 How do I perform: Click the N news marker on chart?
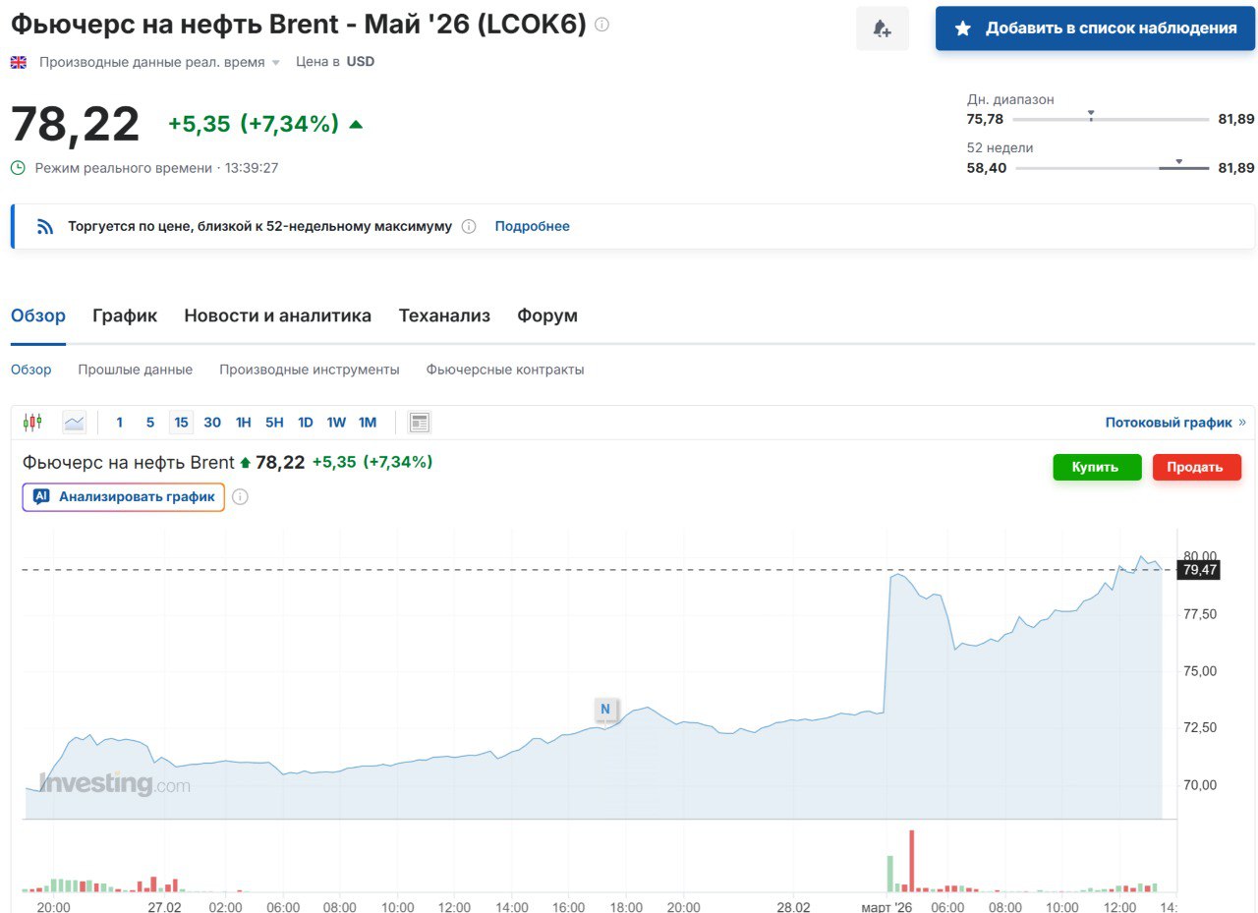point(605,709)
